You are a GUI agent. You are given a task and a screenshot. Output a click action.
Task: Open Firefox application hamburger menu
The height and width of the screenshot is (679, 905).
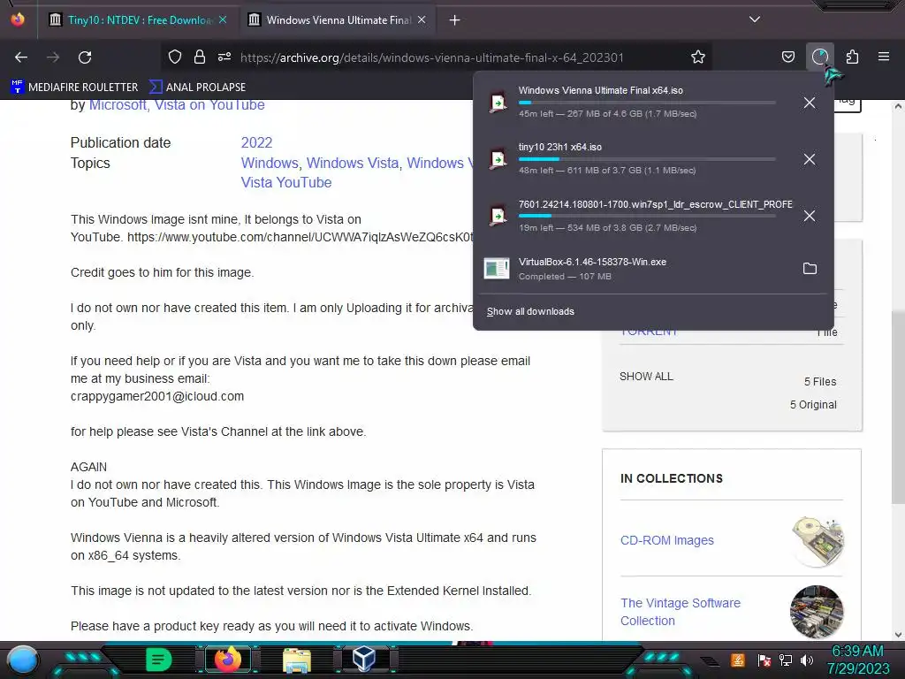[884, 57]
